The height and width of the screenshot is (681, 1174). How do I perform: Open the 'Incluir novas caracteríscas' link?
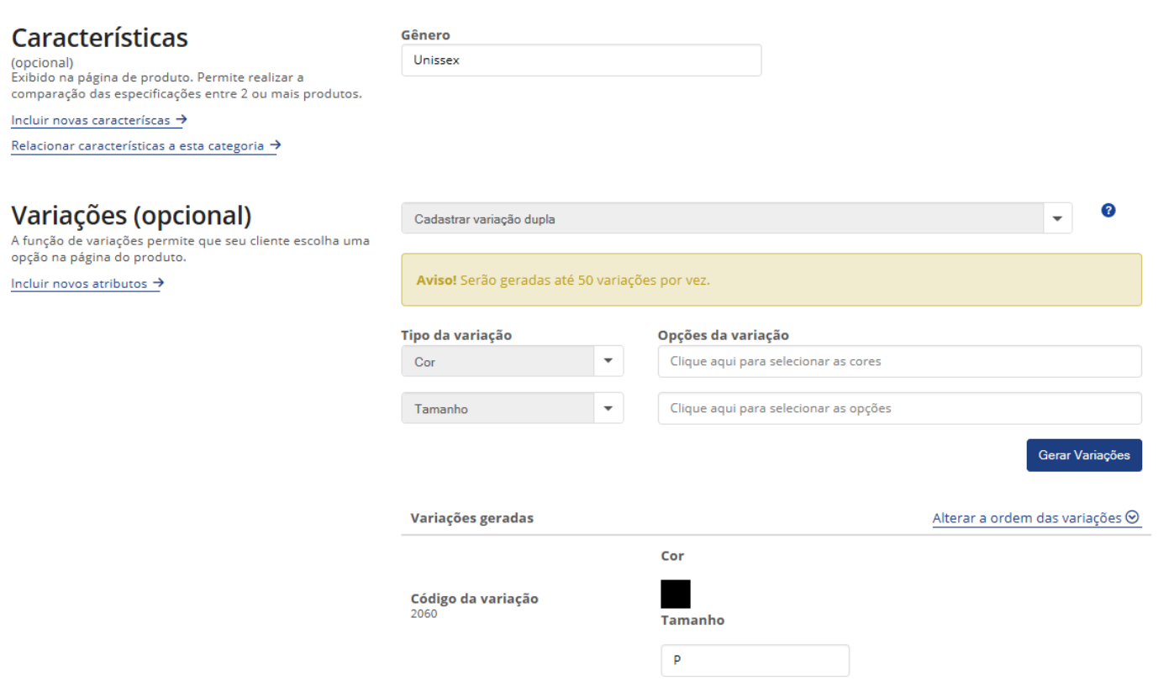point(91,121)
